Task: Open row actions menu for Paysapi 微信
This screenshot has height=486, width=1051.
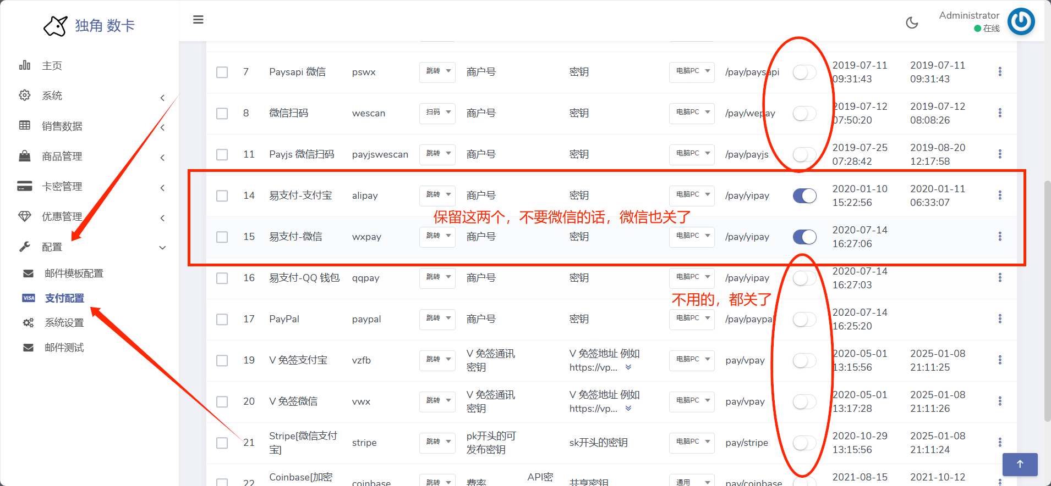Action: tap(1000, 72)
